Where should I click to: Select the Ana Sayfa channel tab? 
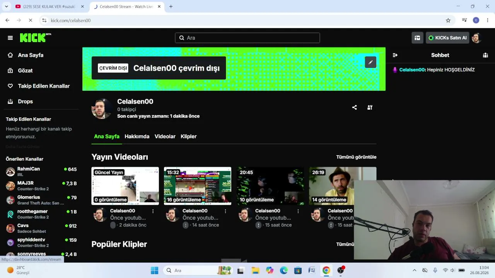107,136
